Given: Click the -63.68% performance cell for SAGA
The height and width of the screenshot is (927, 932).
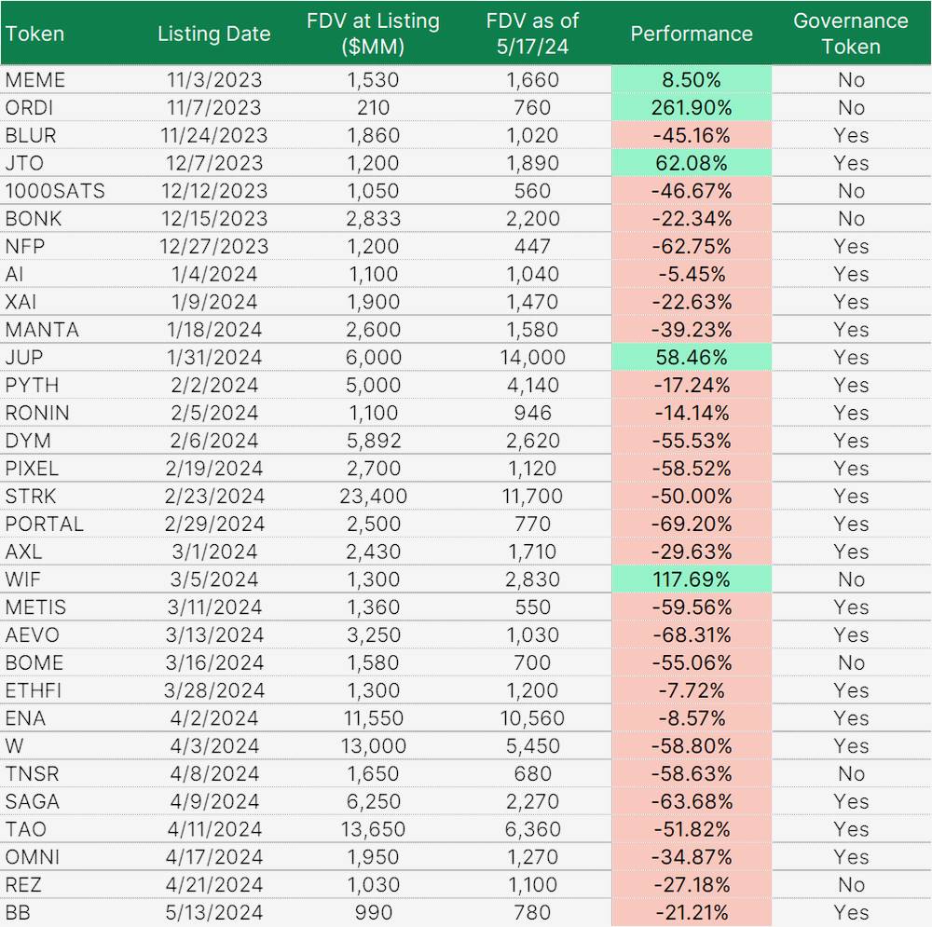Looking at the screenshot, I should point(691,801).
